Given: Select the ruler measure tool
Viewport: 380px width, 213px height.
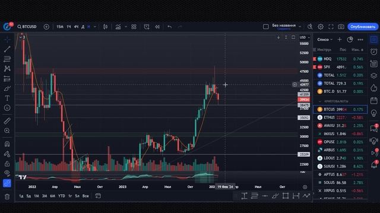Looking at the screenshot, I should pyautogui.click(x=7, y=121).
